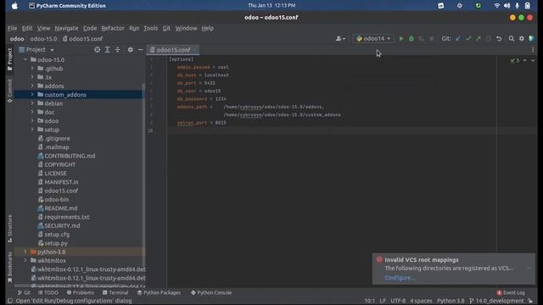Open the Git tool window

24,292
